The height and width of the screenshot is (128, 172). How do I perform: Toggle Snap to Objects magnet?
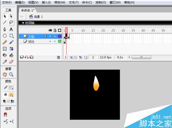pyautogui.click(x=5, y=115)
